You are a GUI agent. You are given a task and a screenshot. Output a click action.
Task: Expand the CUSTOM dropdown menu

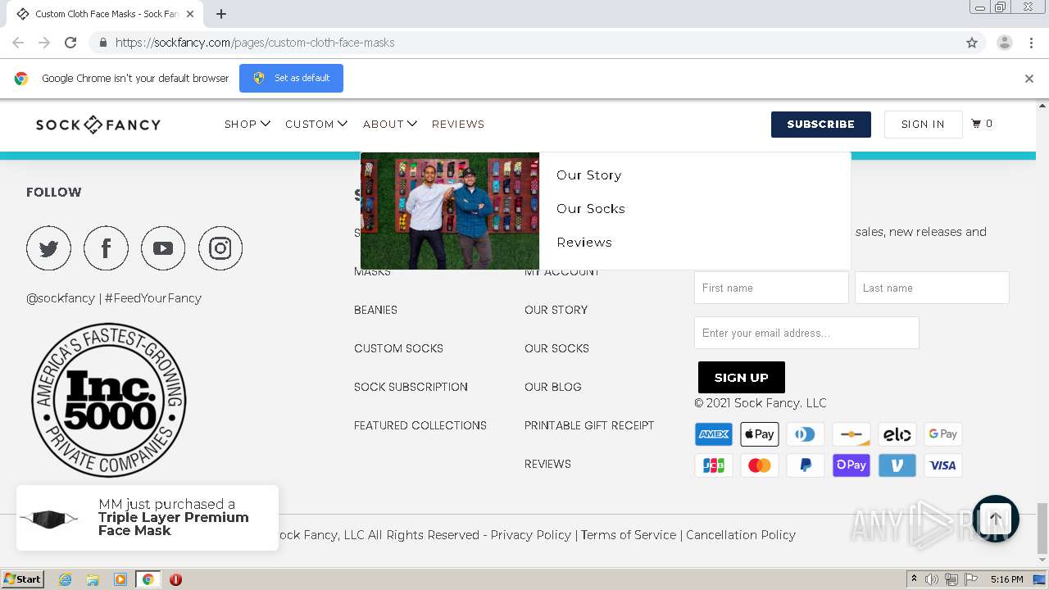point(316,124)
